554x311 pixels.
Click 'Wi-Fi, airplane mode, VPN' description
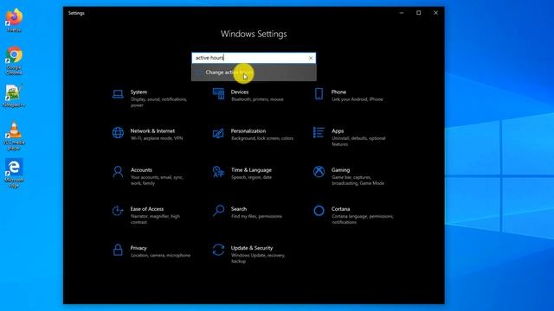(157, 138)
